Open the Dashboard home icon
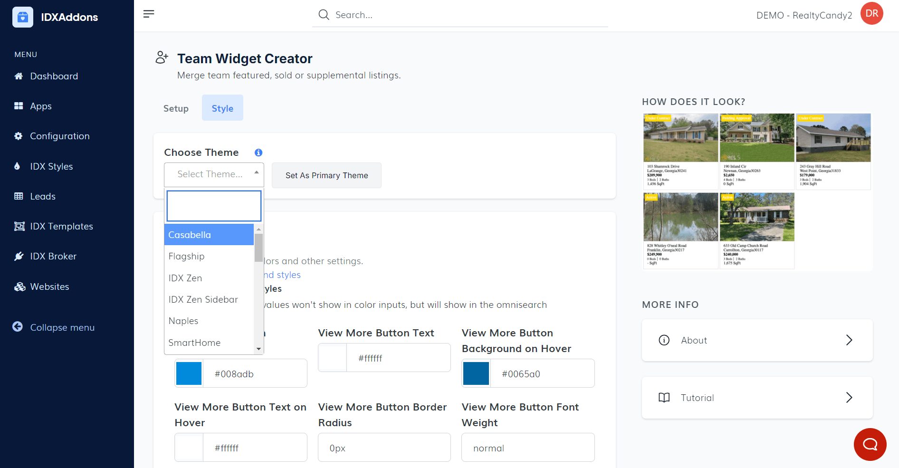Viewport: 899px width, 468px height. [19, 76]
